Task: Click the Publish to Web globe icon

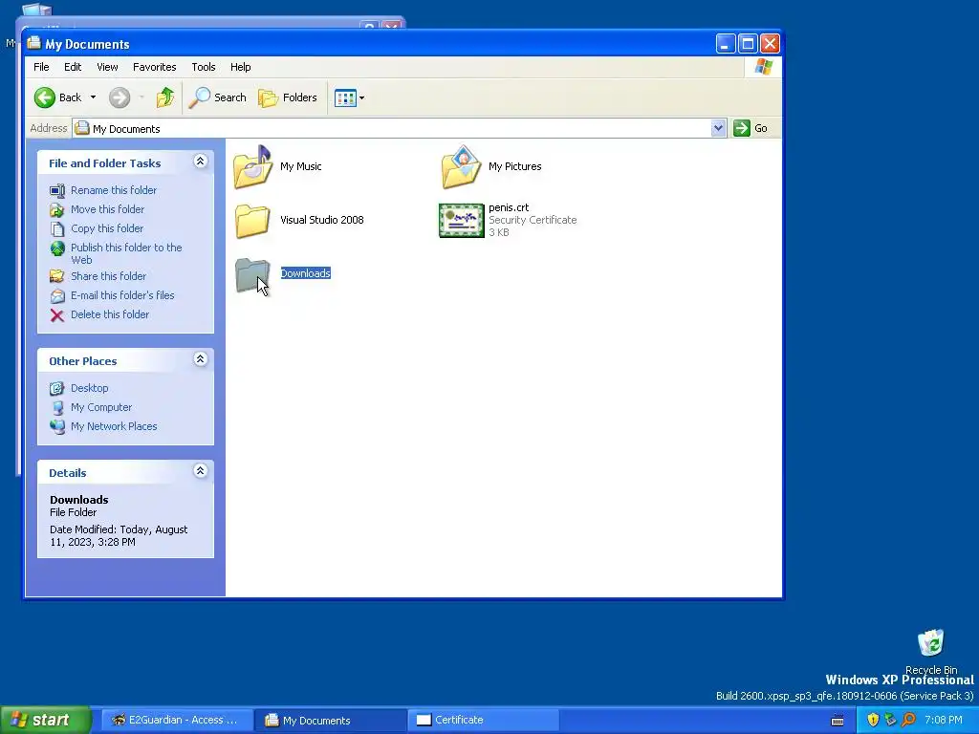Action: [57, 248]
